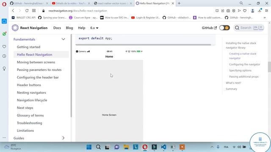This screenshot has height=152, width=271.
Task: Launch Visual Studio Code from taskbar
Action: (x=163, y=147)
